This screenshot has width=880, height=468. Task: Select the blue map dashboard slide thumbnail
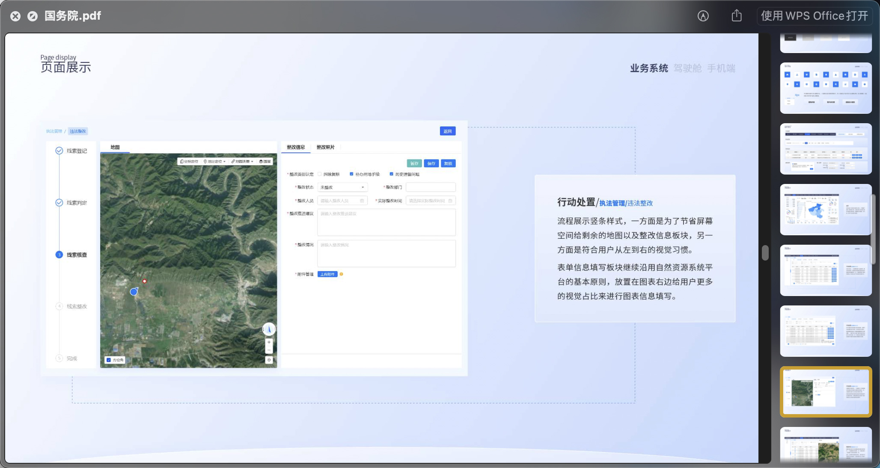coord(826,210)
